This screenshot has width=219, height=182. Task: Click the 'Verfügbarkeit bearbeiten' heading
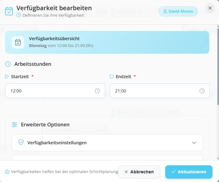click(x=54, y=8)
